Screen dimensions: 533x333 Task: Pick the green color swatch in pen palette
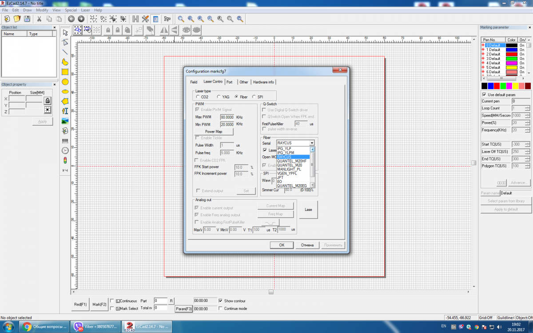click(x=503, y=86)
